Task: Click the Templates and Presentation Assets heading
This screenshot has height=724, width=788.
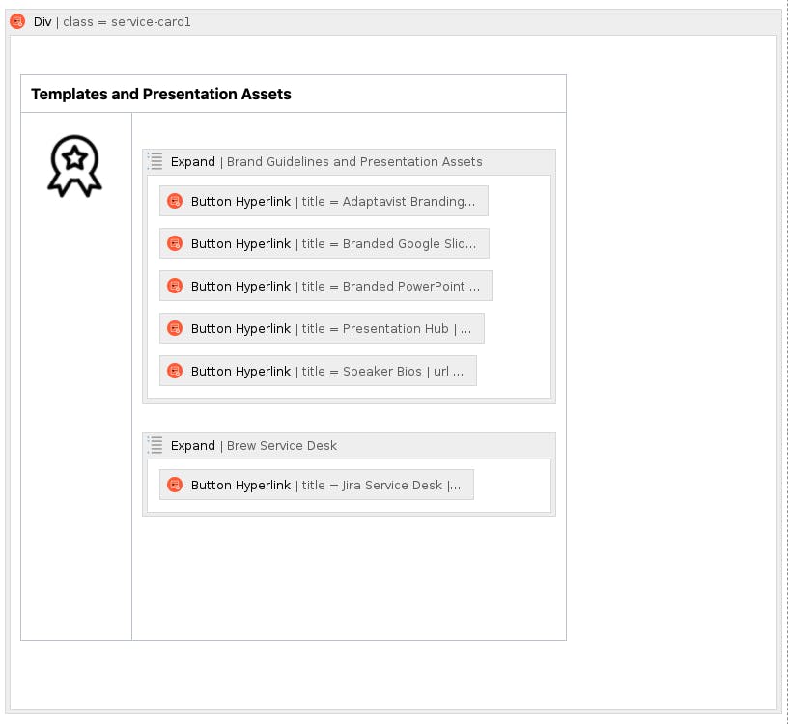Action: 161,94
